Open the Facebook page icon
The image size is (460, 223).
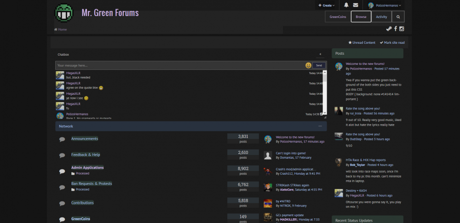point(396,29)
